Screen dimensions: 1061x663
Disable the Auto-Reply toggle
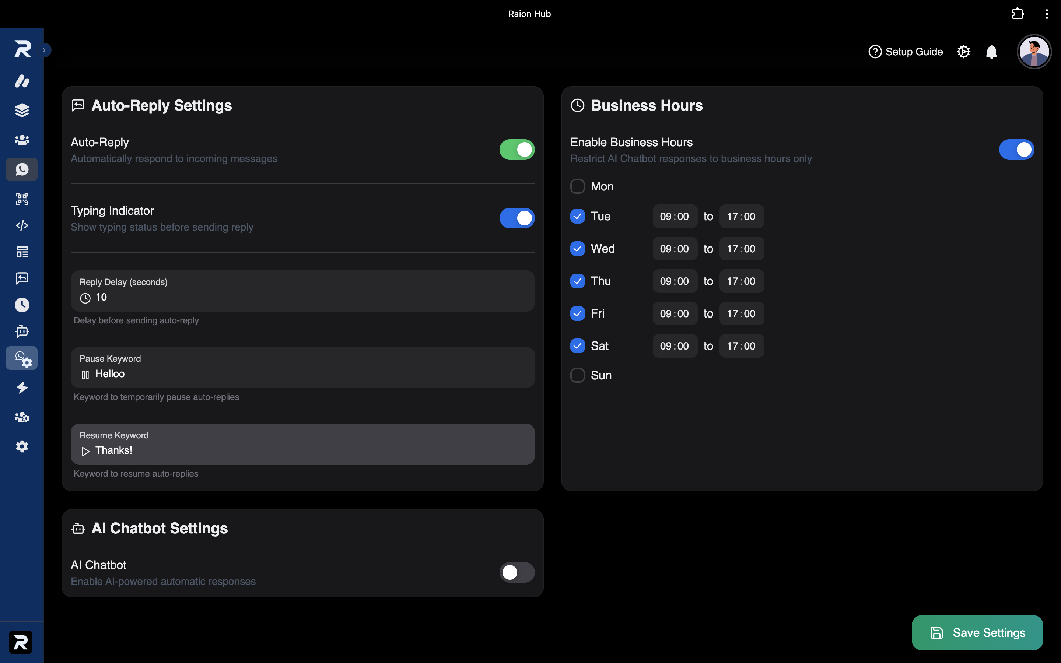(517, 150)
